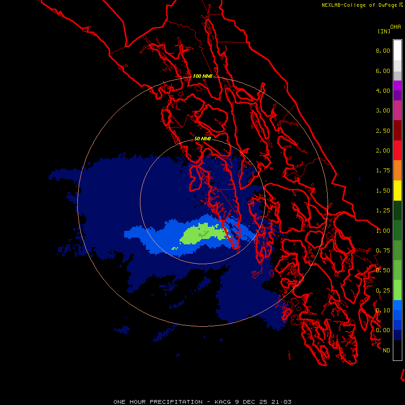Click the dark red swatch near 2.50
This screenshot has height=405, width=405.
(x=397, y=130)
